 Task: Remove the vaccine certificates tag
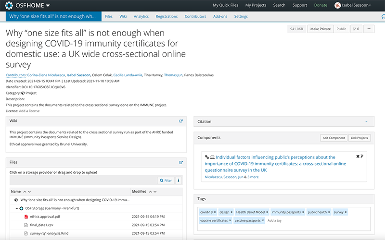tap(230, 220)
